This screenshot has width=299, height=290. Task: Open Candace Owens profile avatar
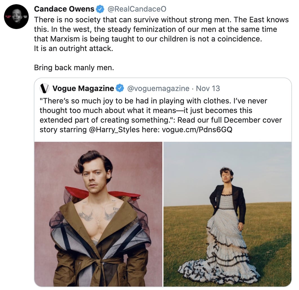(16, 17)
